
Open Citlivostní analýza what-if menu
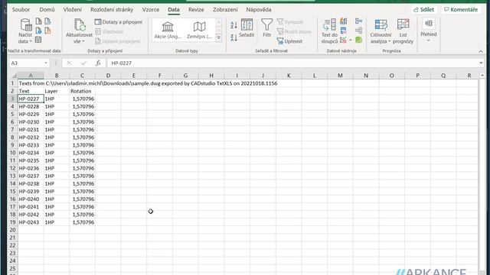381,31
